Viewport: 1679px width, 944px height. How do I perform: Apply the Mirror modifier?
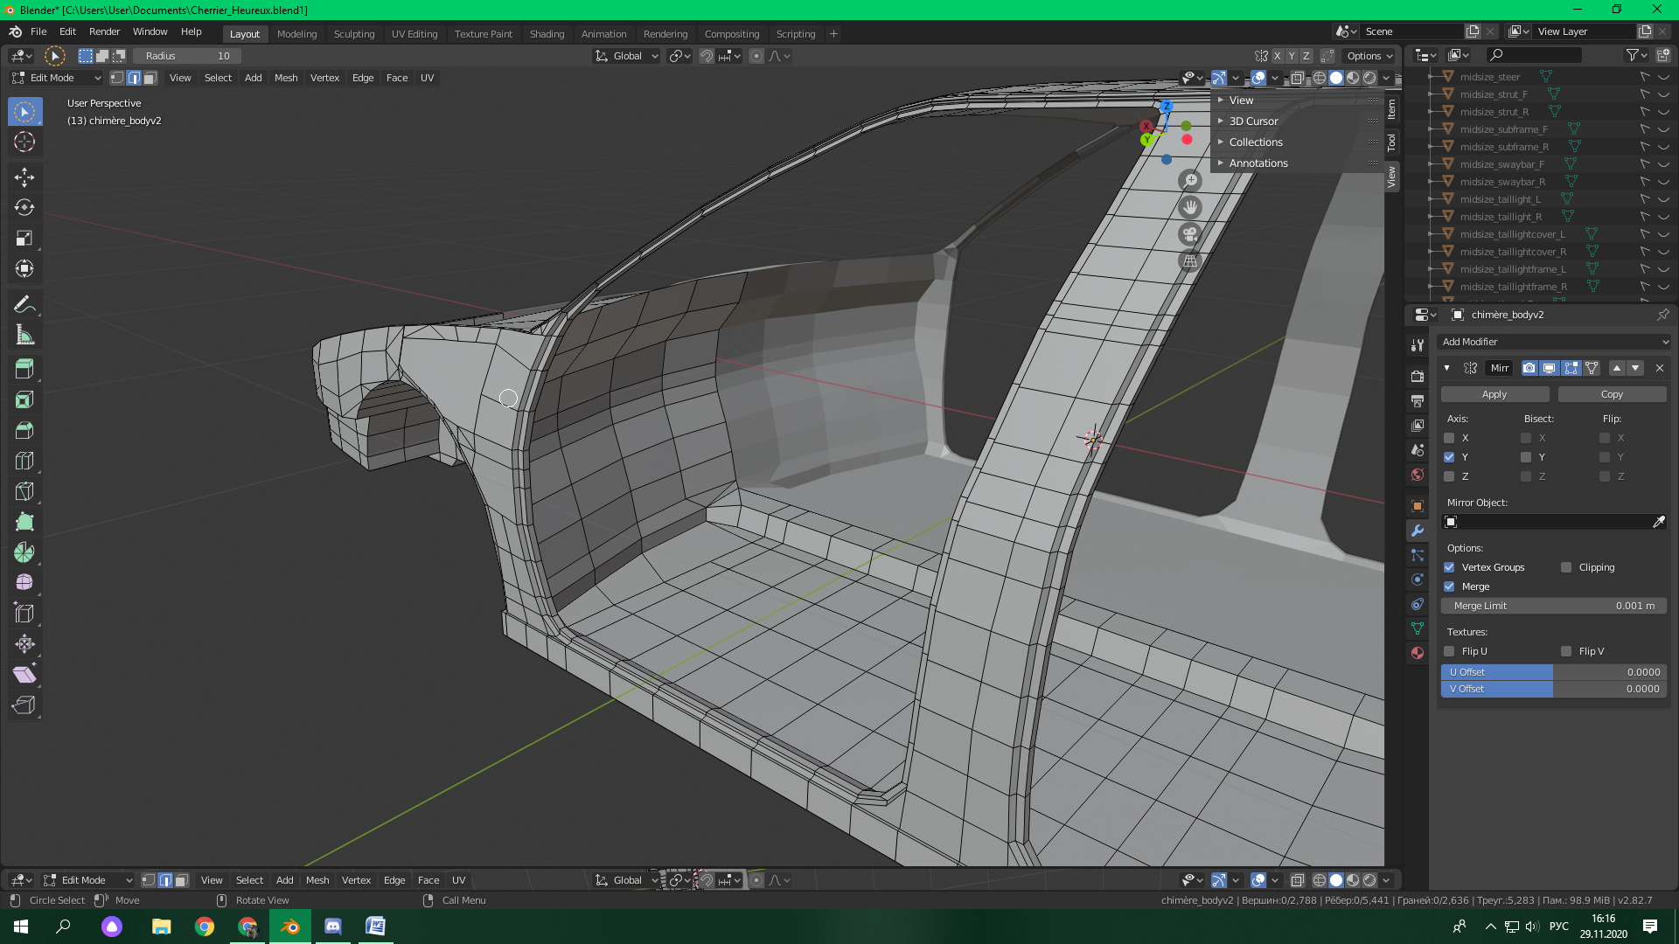click(1494, 394)
